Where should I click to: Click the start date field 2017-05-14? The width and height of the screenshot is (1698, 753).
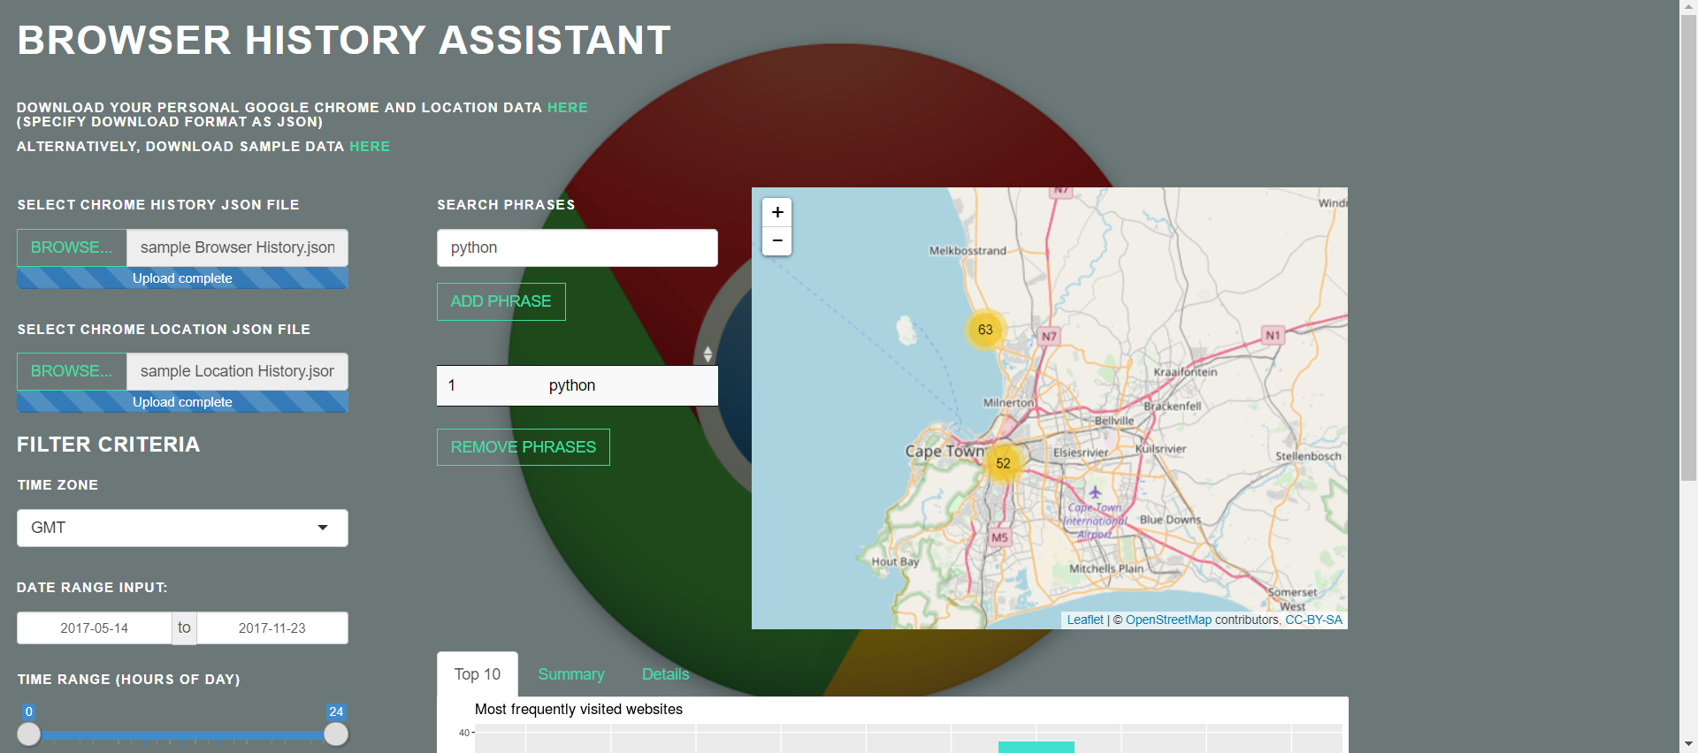tap(94, 628)
